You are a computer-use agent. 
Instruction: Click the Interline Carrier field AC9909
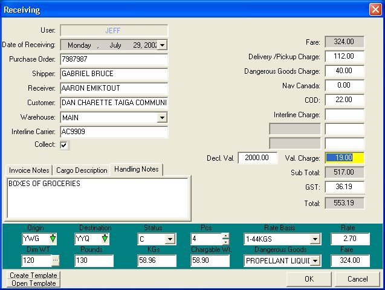[114, 132]
